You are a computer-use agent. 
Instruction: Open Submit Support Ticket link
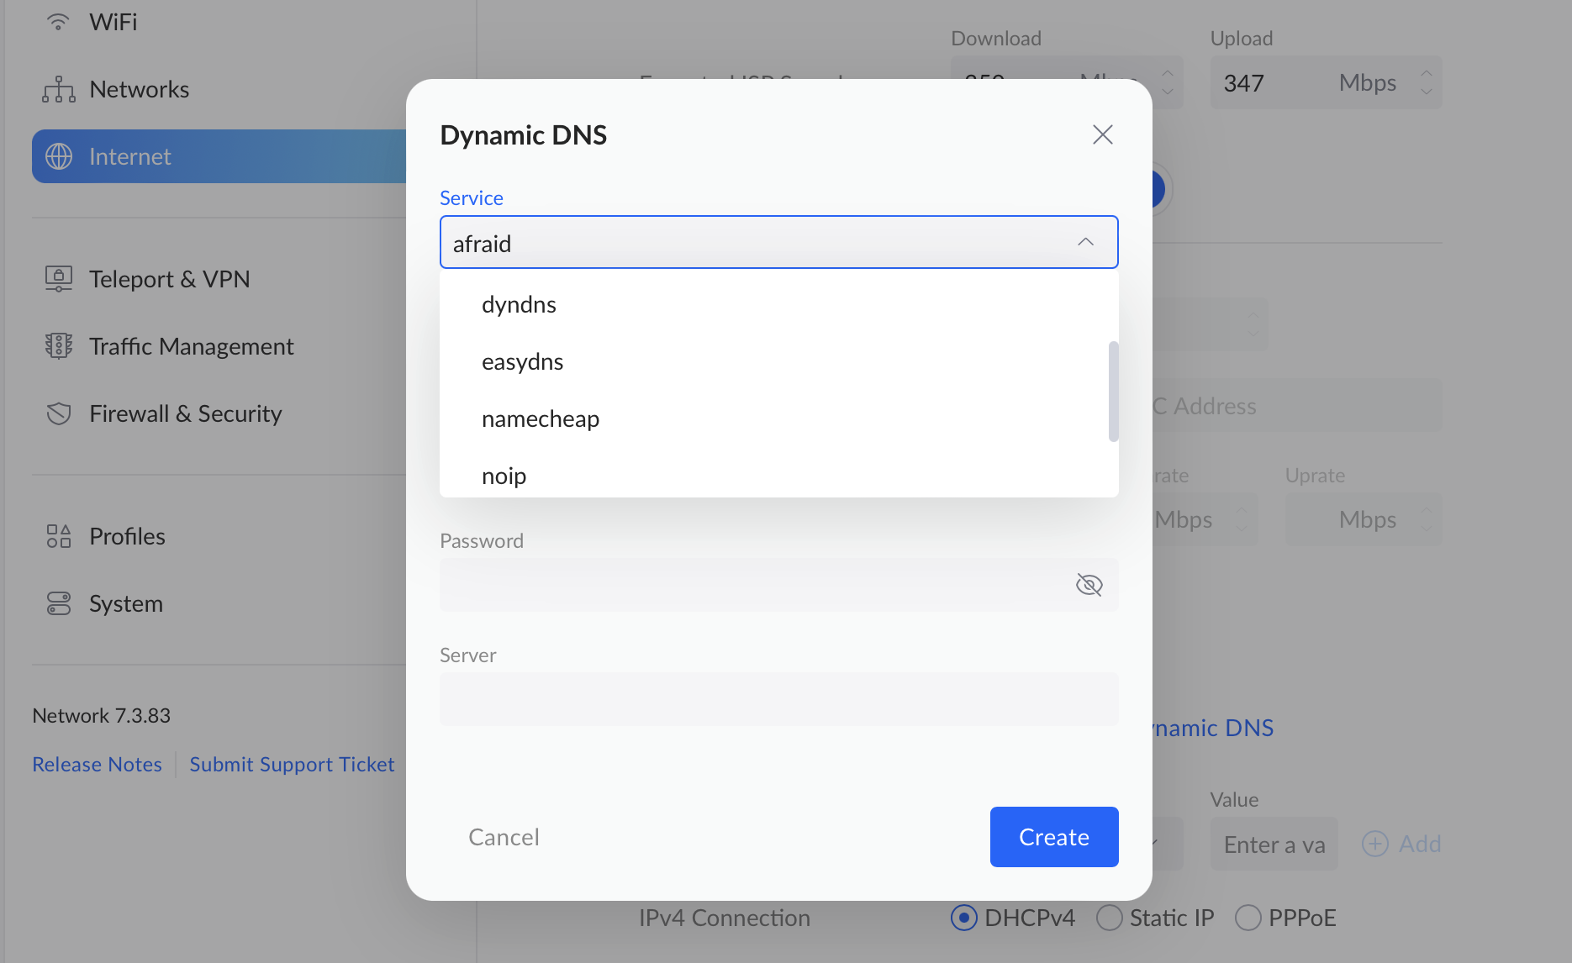click(292, 765)
